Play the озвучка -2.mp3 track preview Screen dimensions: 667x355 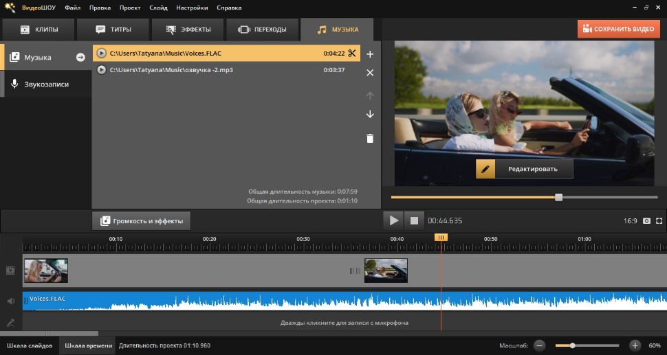click(102, 70)
